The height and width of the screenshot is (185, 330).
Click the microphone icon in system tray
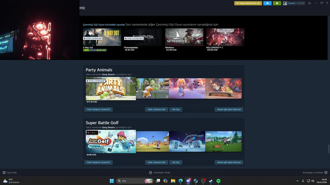(303, 181)
